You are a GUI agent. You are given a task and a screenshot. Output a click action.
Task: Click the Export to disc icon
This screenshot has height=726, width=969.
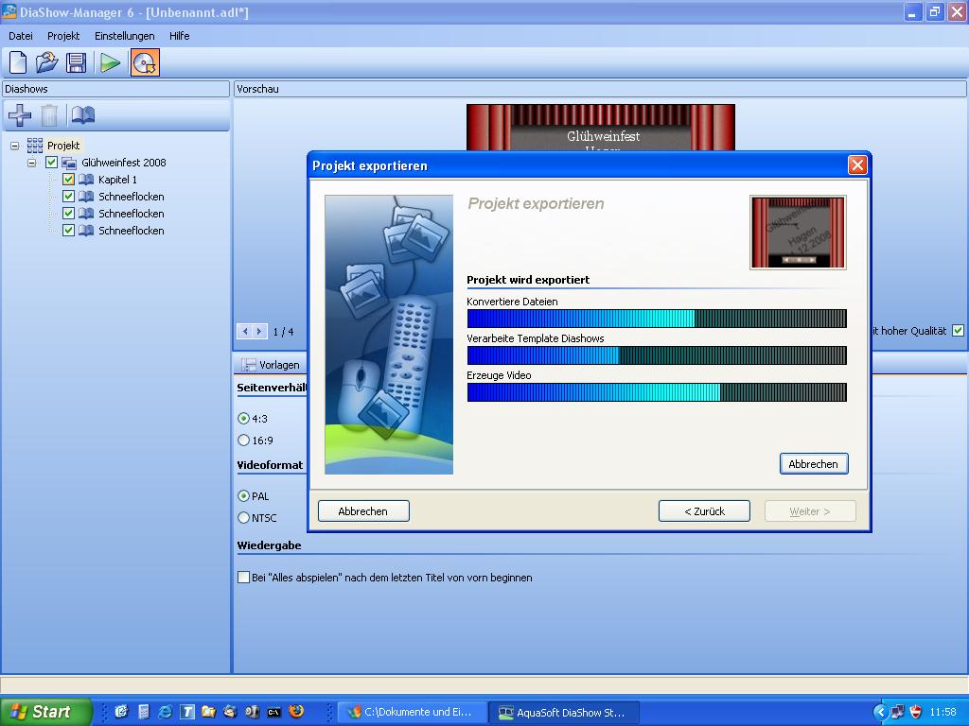(145, 62)
